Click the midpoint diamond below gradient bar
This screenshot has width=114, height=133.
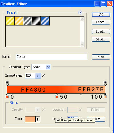click(81, 94)
